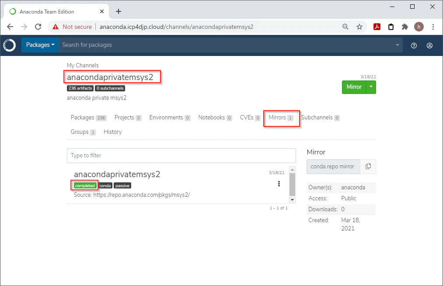
Task: Click the scrollbar down arrow in mirror list
Action: coord(293,199)
